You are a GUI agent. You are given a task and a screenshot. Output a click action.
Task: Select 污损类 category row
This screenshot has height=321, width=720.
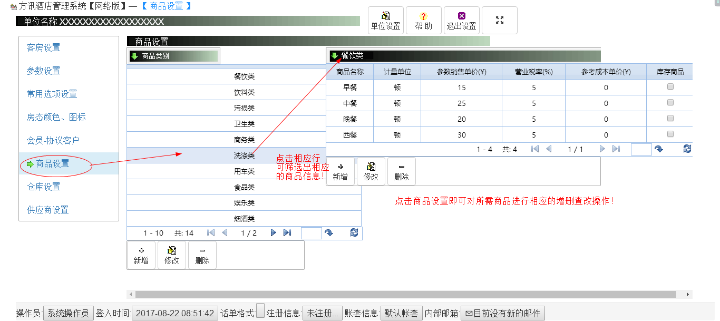(244, 108)
